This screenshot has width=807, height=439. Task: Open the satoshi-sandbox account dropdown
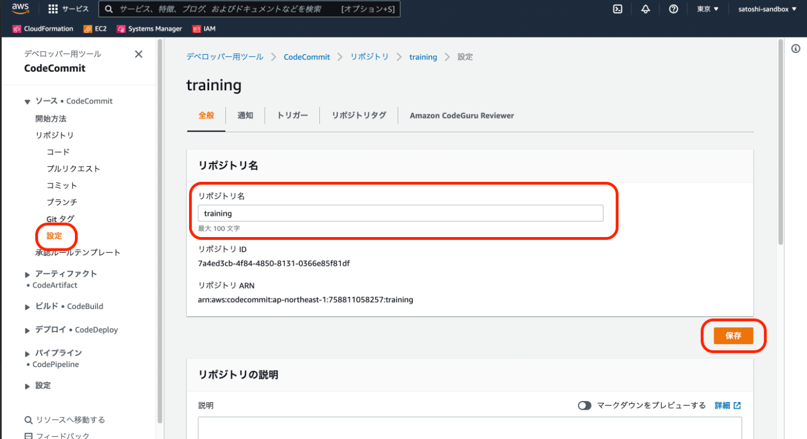[767, 9]
